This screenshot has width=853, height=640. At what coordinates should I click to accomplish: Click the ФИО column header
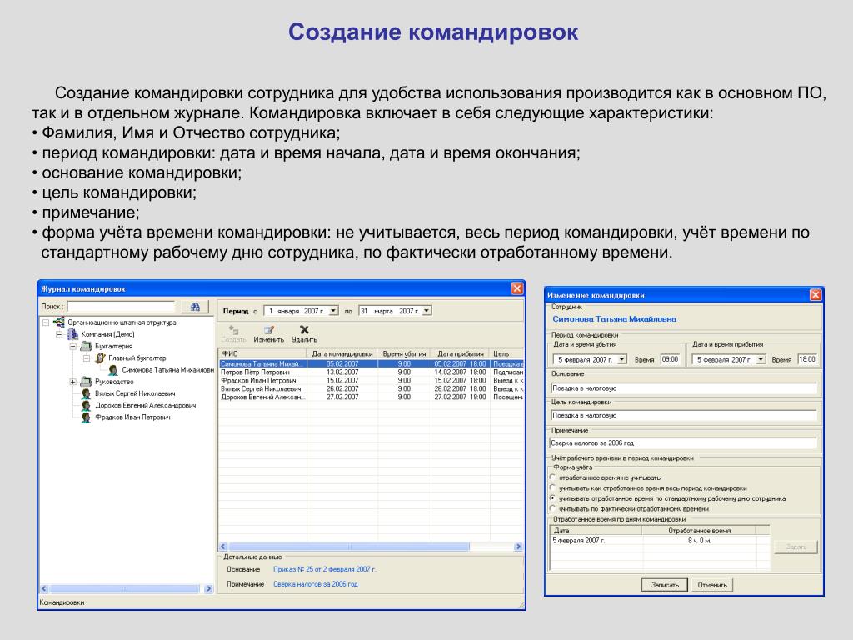[262, 353]
